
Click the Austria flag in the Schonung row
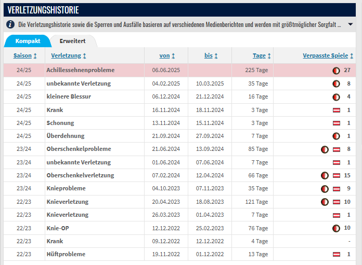click(336, 123)
